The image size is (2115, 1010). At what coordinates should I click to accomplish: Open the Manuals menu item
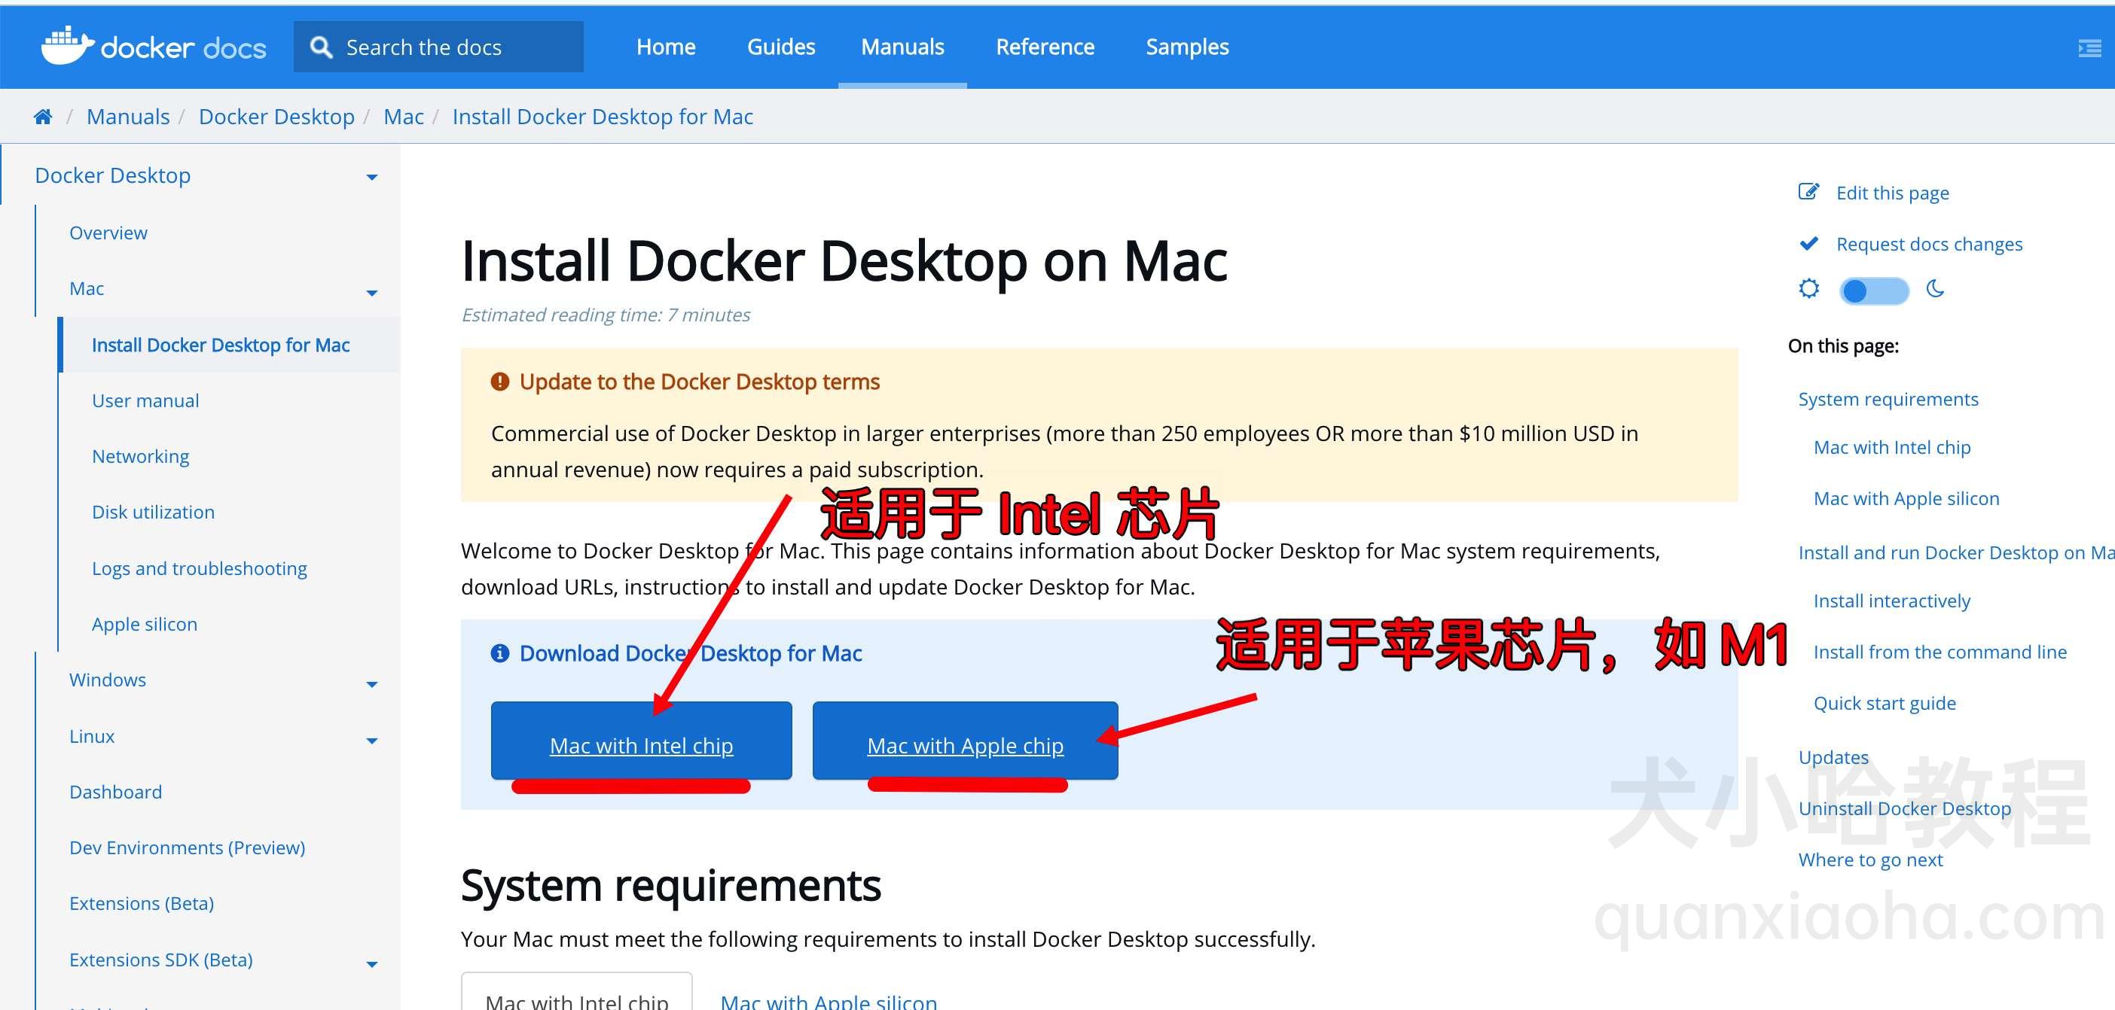[902, 47]
